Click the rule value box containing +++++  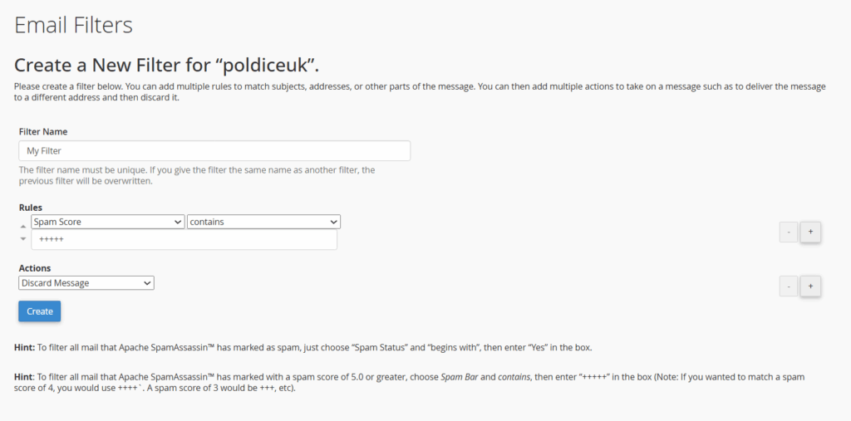click(184, 240)
